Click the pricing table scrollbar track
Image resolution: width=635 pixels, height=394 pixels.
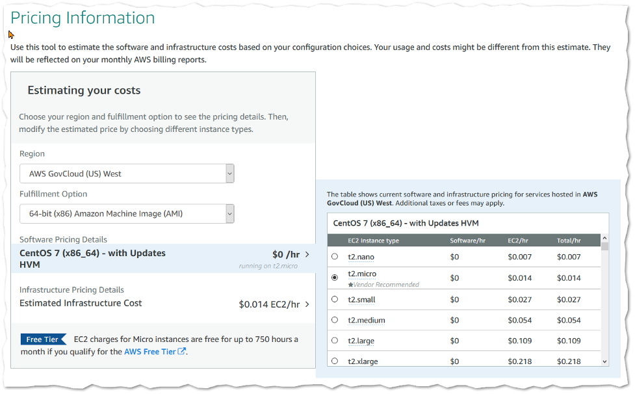pos(604,306)
